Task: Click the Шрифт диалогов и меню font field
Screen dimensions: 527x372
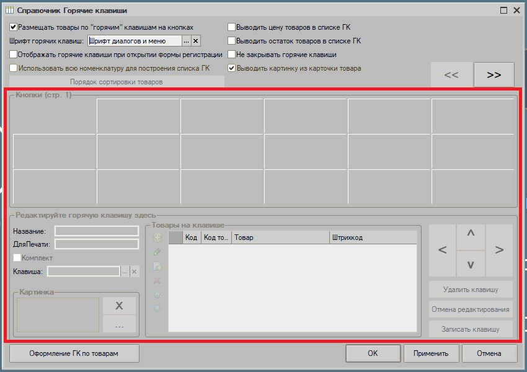Action: coord(135,41)
